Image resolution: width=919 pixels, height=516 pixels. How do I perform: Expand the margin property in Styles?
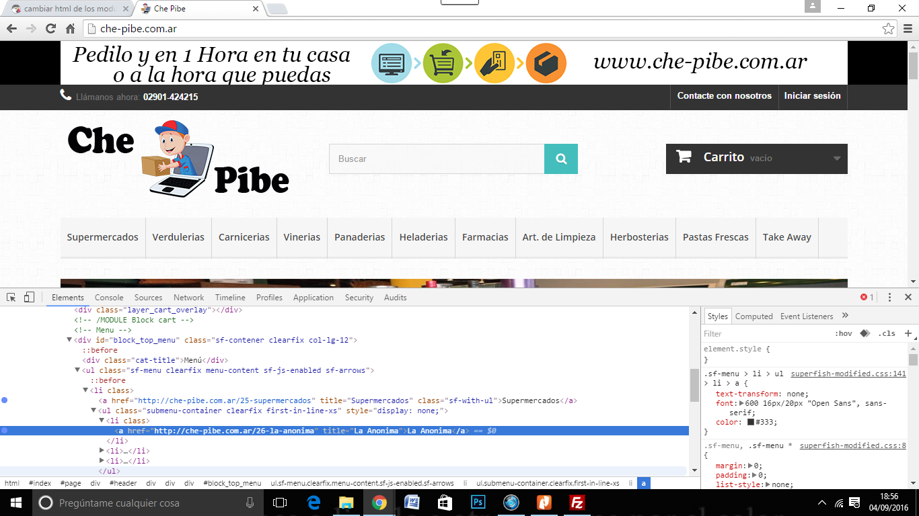click(751, 466)
